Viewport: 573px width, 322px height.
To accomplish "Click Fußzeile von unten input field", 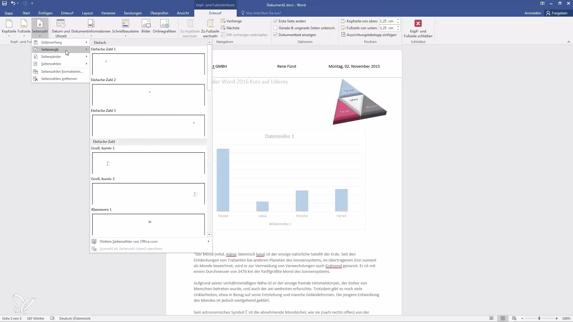I will 387,28.
